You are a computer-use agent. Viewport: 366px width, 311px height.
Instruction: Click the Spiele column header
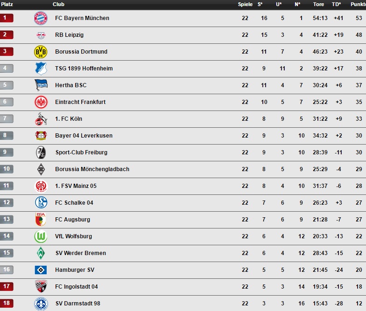tap(245, 4)
